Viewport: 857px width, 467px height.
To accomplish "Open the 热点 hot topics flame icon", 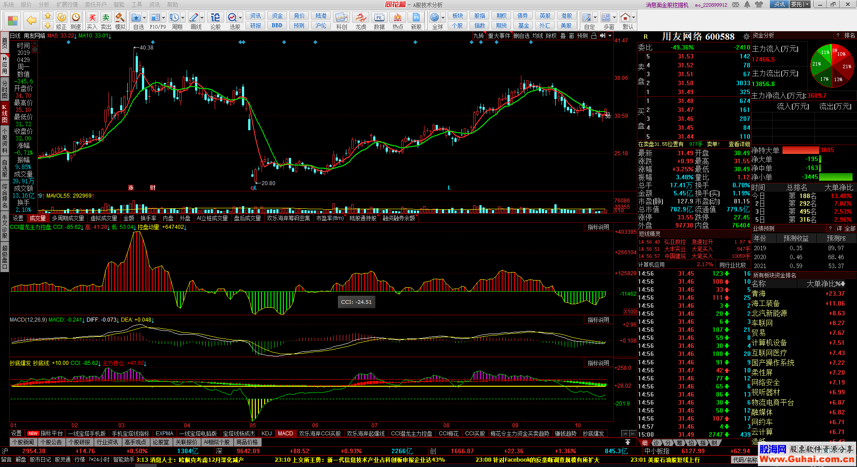I will pos(398,21).
